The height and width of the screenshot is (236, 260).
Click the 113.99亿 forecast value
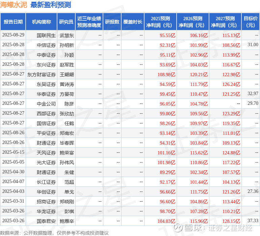(231, 55)
